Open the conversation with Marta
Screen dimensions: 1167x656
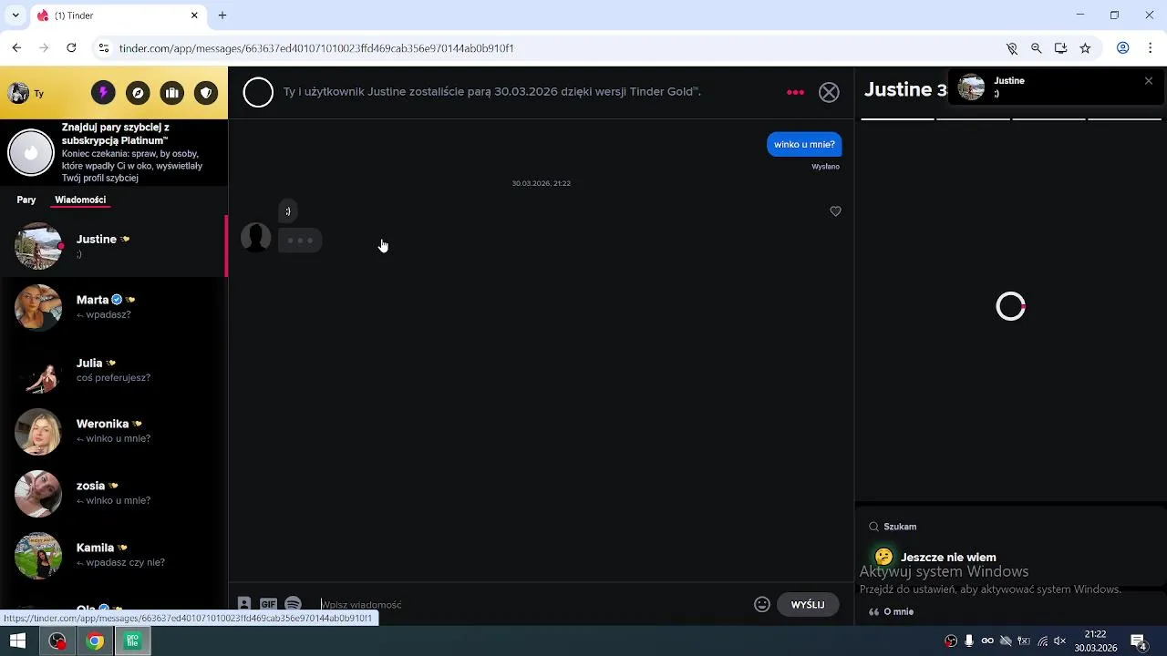(x=114, y=307)
